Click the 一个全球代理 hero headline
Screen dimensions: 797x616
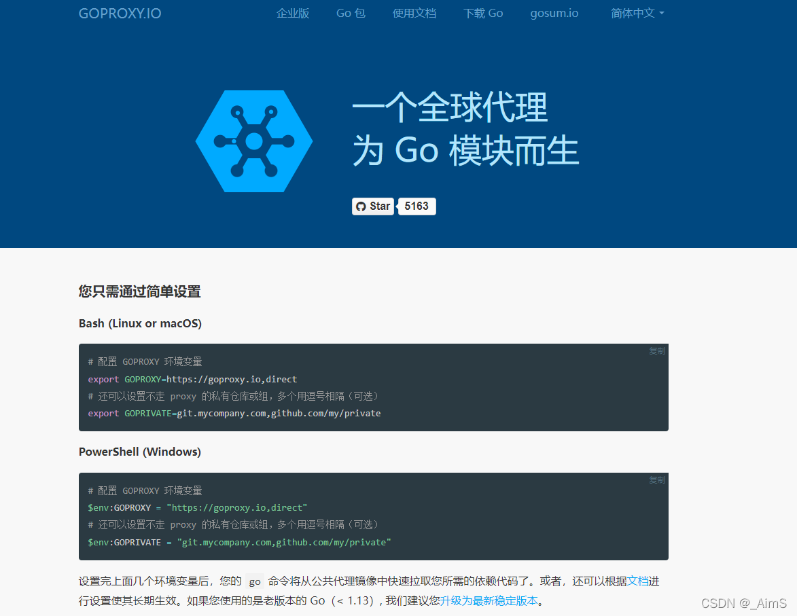[x=450, y=108]
